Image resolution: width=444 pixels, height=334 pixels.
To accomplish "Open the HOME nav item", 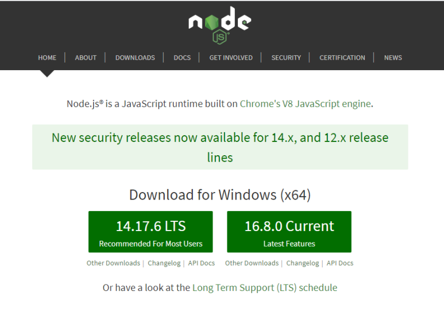I will point(47,57).
